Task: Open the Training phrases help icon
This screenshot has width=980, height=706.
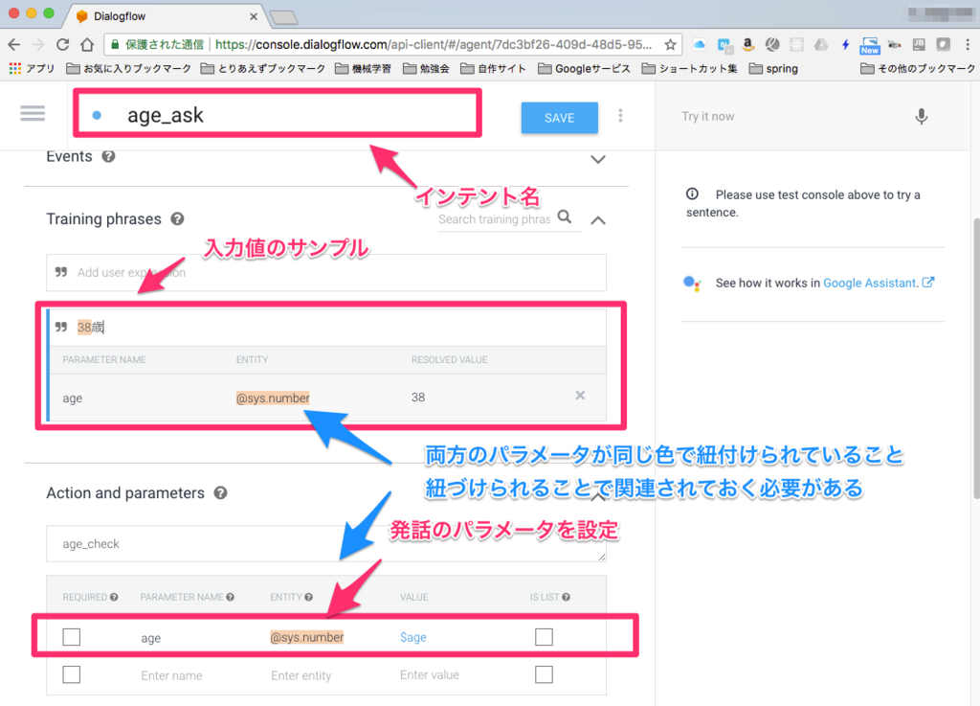Action: click(x=177, y=218)
